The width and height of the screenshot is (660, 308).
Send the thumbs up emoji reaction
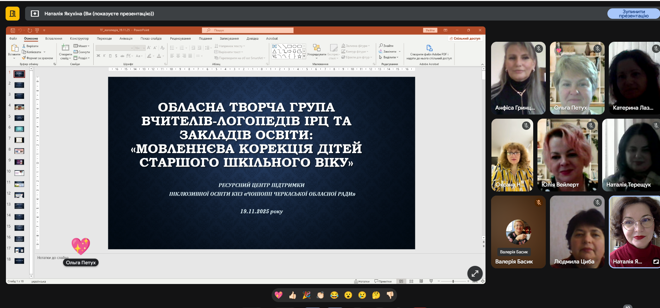click(x=293, y=295)
